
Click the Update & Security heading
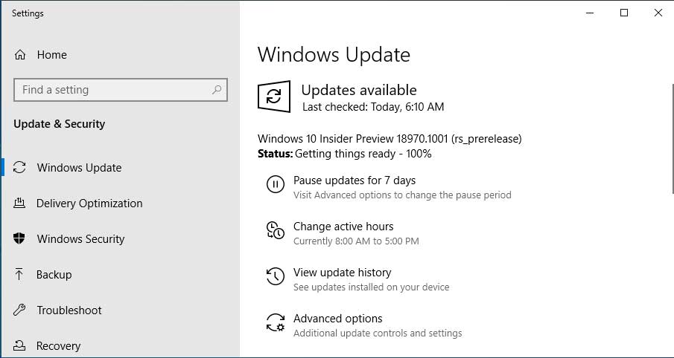click(60, 124)
